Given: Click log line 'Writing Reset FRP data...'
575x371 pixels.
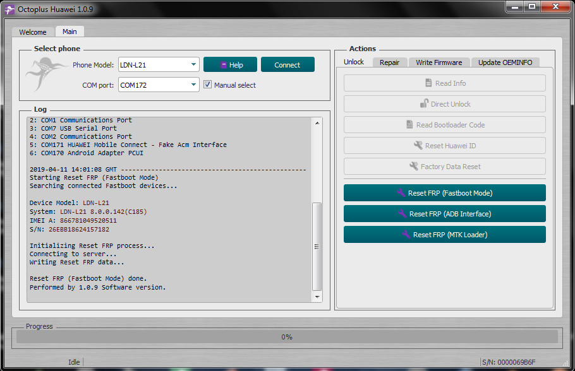Looking at the screenshot, I should [x=76, y=262].
